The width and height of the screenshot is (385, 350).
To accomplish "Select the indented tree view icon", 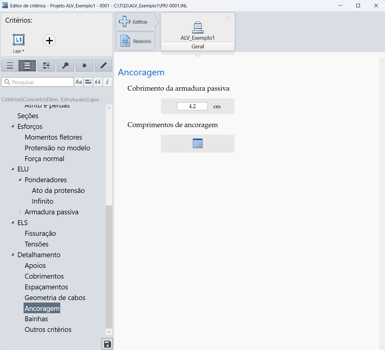I will tap(27, 66).
